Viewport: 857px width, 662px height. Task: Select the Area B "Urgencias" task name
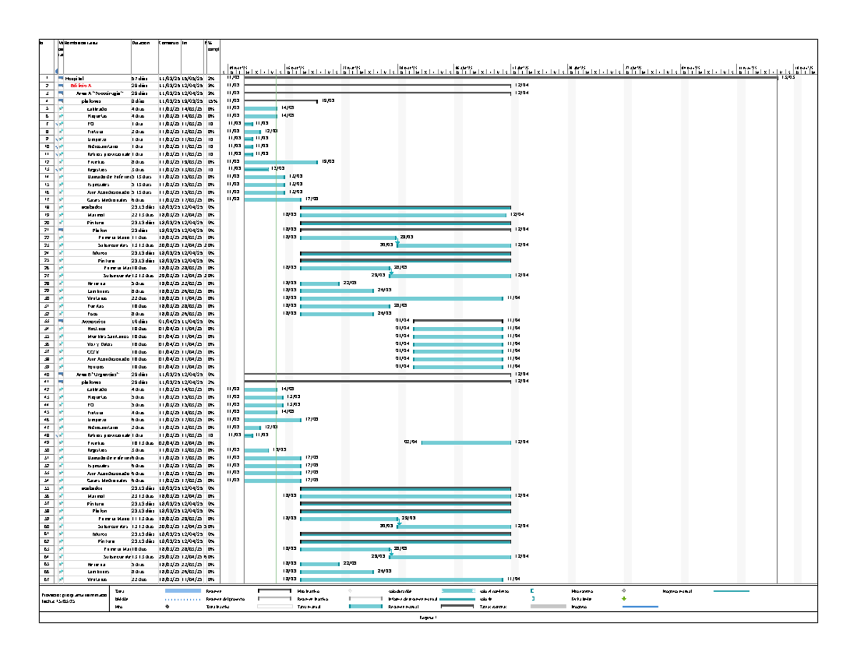tap(98, 374)
